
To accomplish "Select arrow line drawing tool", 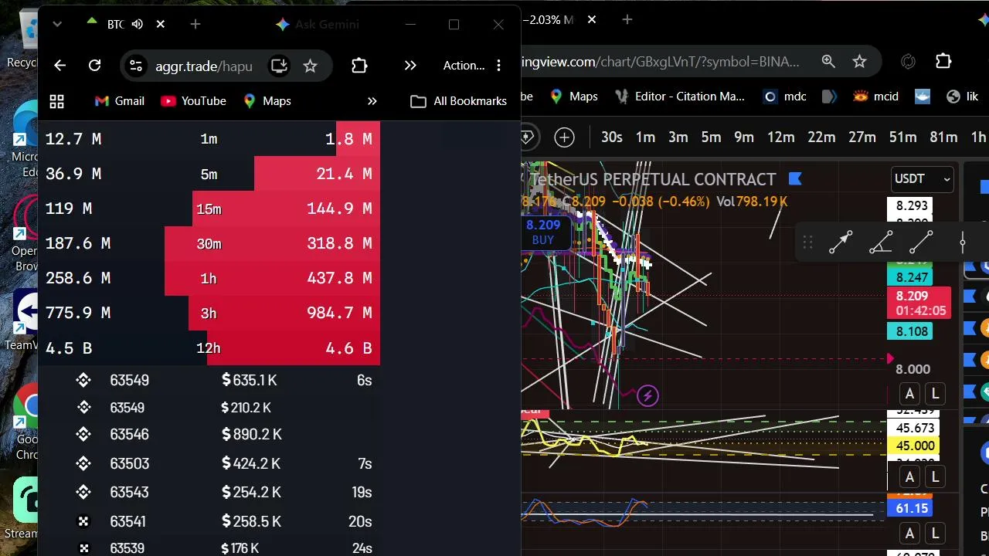I will (x=841, y=242).
